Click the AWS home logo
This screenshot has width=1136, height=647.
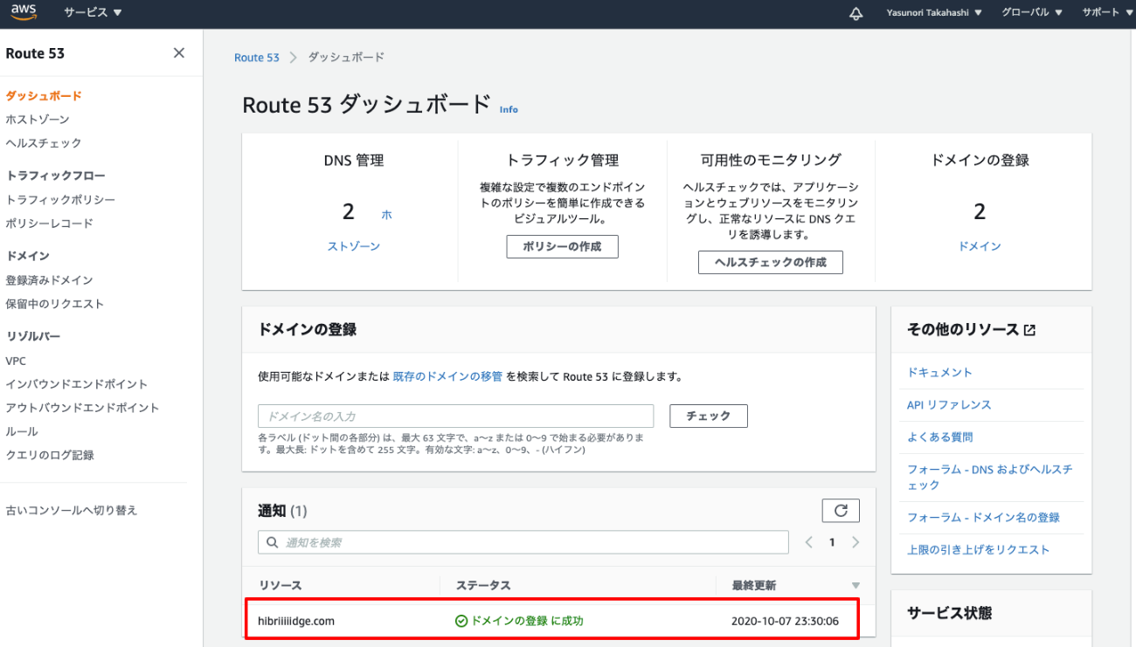point(24,12)
